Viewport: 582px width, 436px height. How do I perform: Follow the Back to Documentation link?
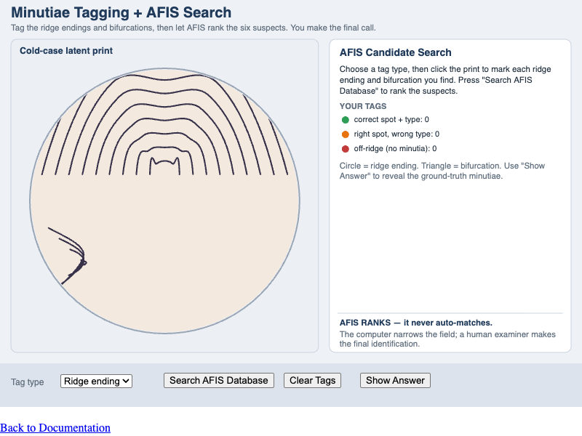(x=55, y=427)
